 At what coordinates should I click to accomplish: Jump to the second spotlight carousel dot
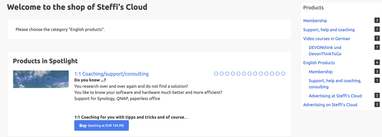click(x=222, y=74)
